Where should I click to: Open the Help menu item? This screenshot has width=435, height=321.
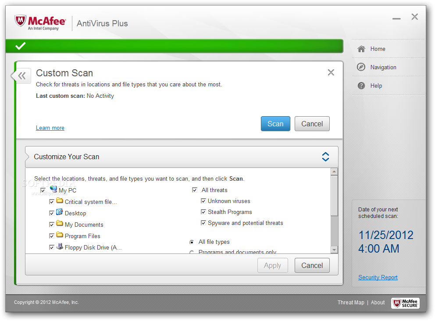(389, 86)
